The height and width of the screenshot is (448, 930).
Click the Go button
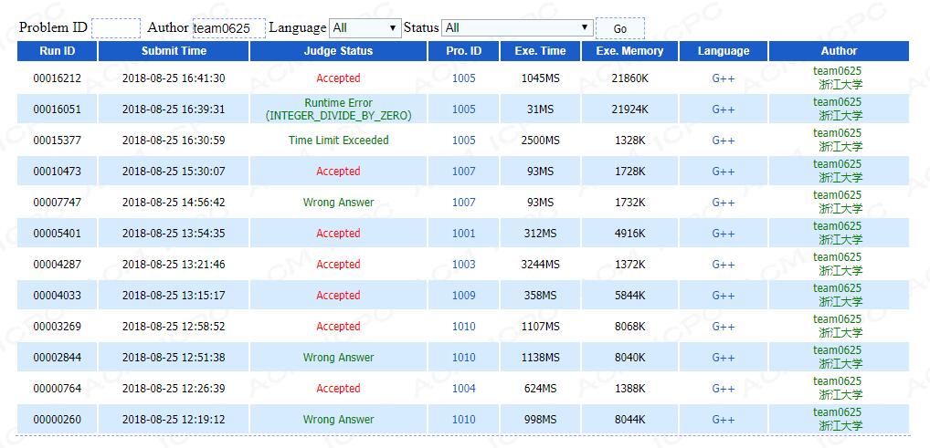coord(619,28)
